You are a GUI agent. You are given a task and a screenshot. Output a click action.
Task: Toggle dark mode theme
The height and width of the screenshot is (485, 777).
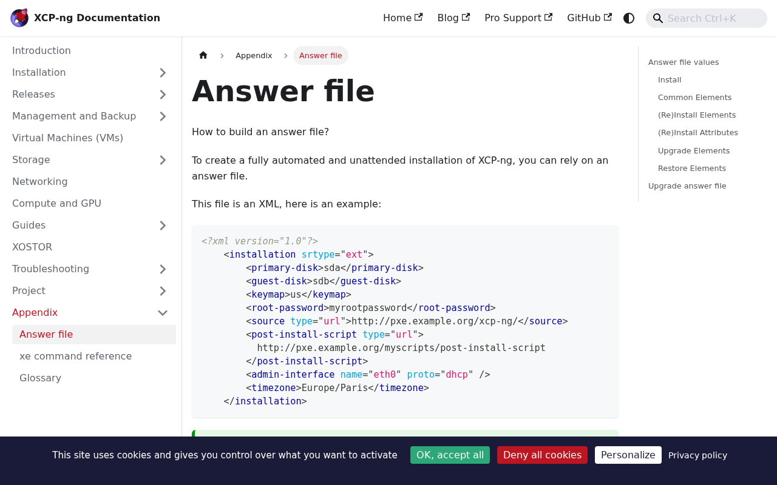628,17
